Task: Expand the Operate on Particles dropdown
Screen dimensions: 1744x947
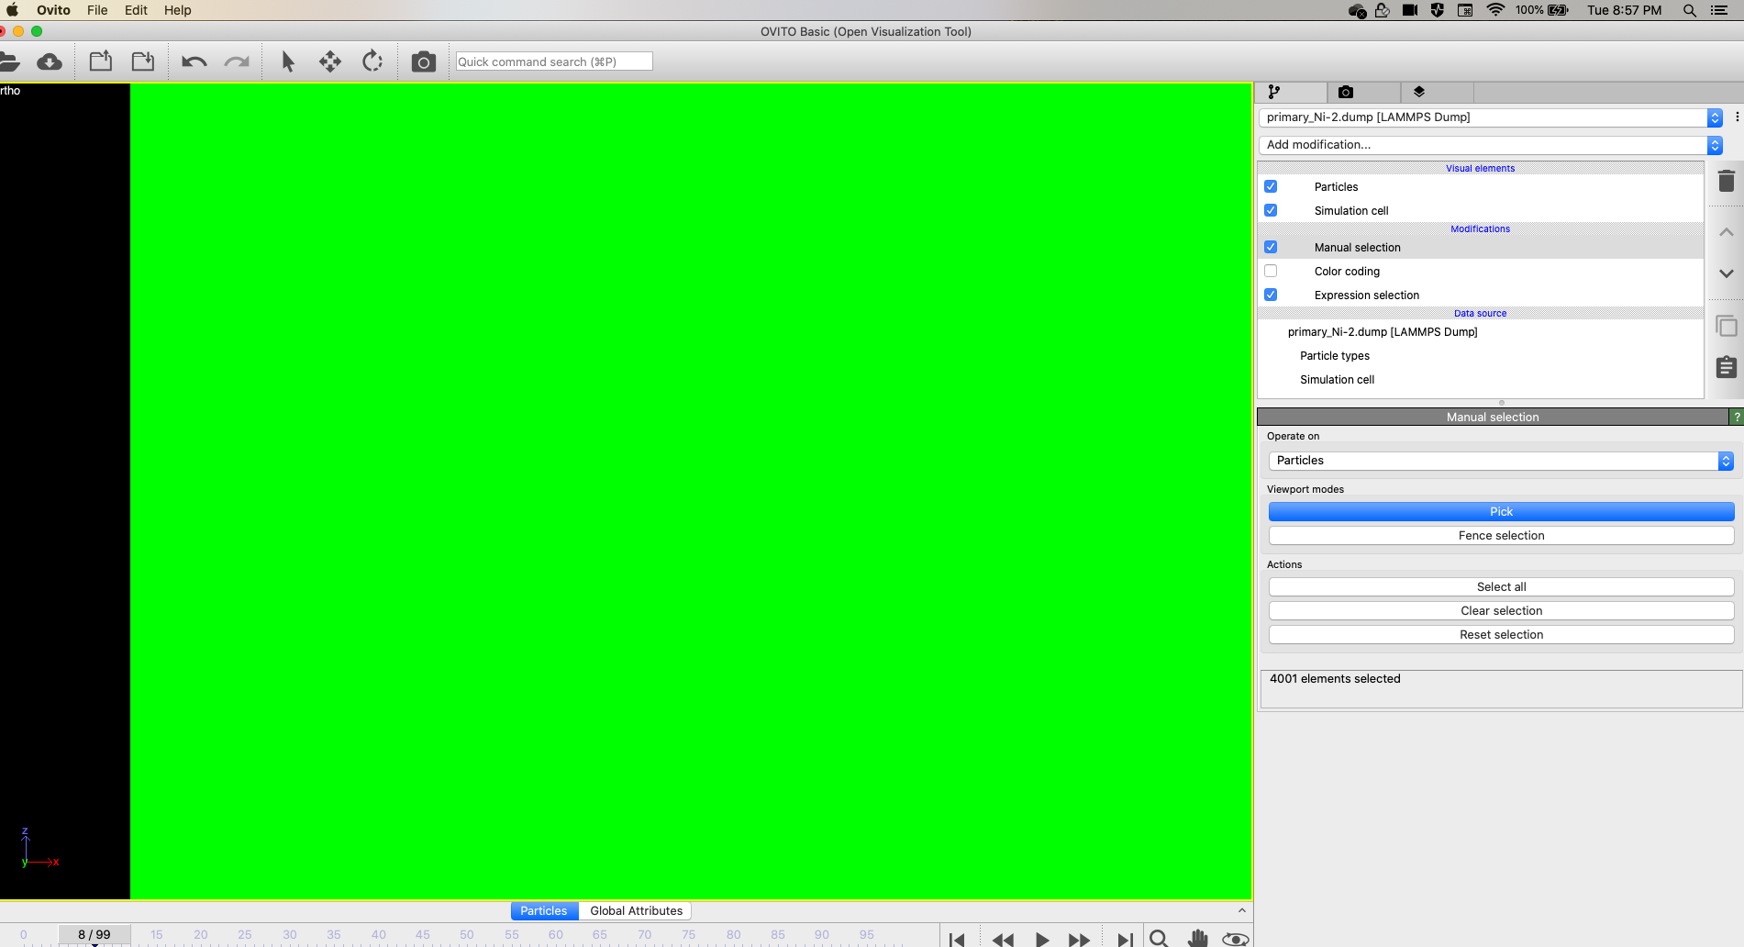Action: (x=1500, y=461)
